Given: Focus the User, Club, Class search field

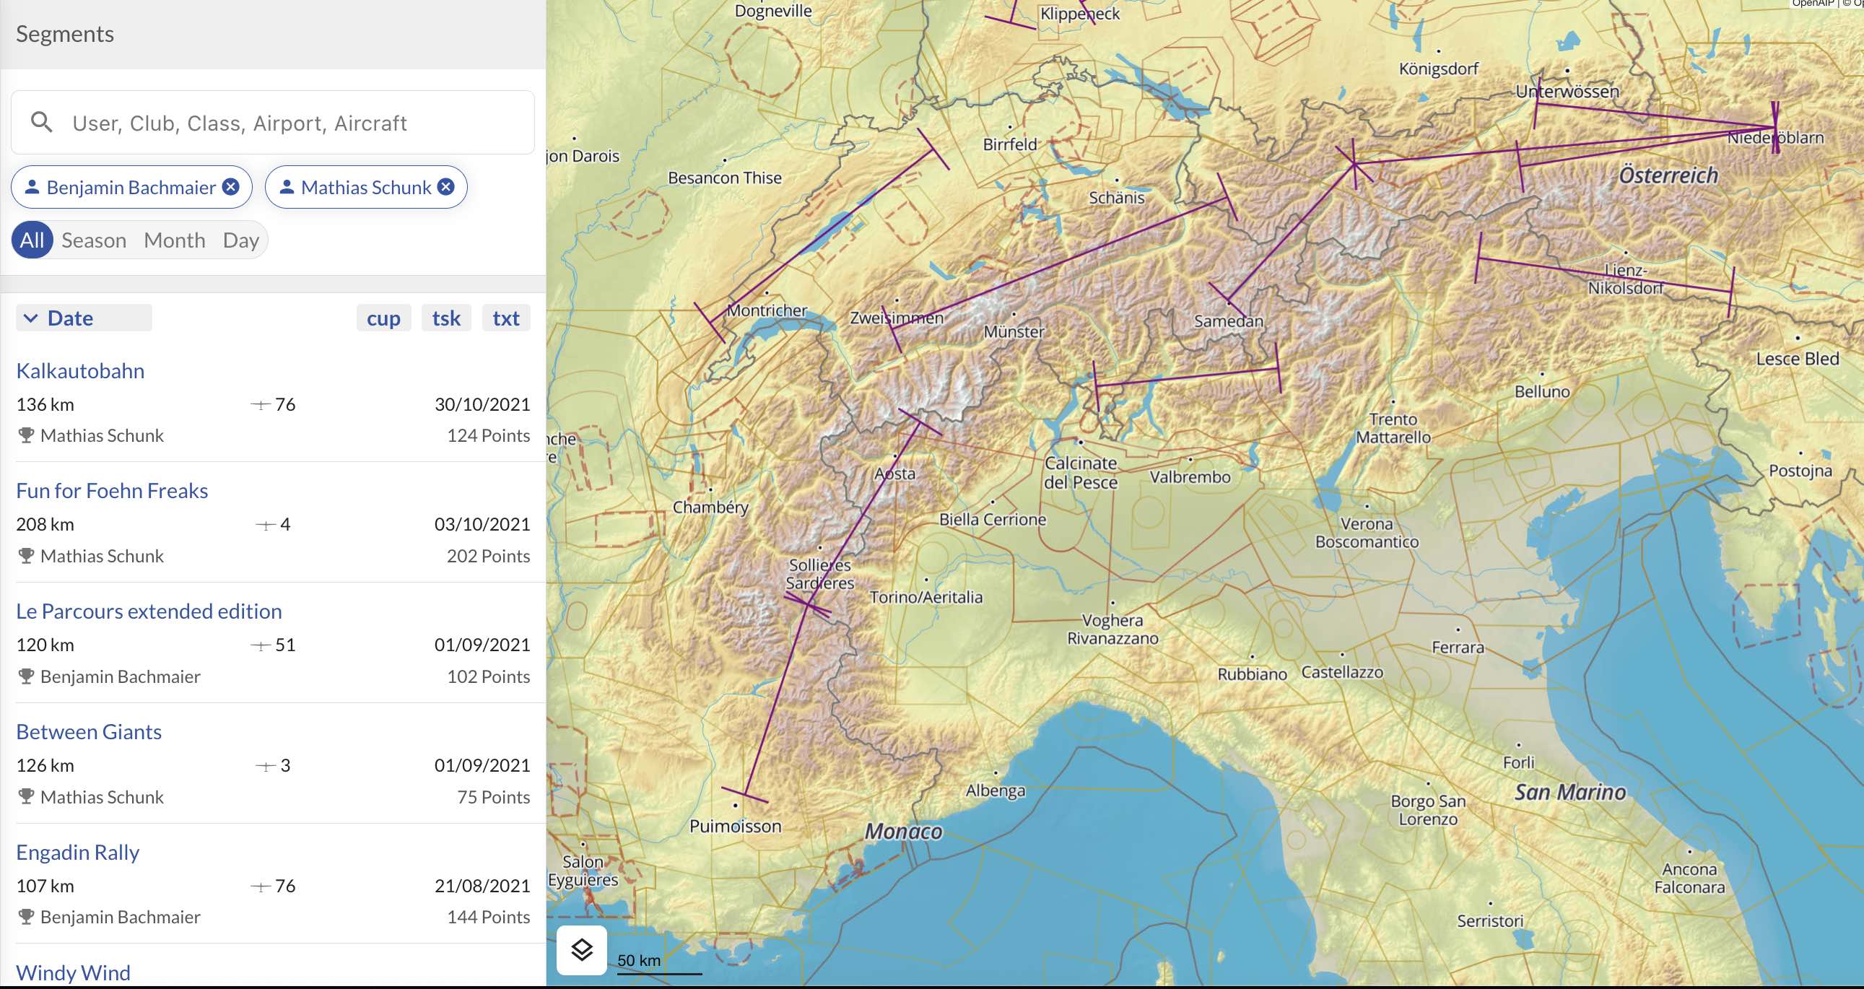Looking at the screenshot, I should 273,122.
